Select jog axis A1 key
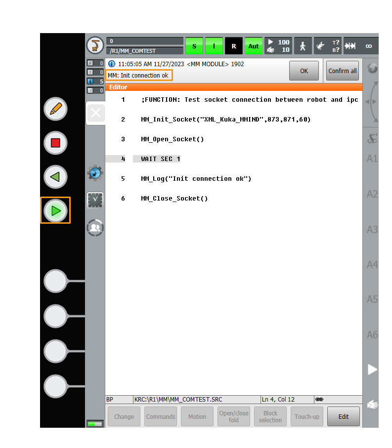Screen dimensions: 392x448 372,158
